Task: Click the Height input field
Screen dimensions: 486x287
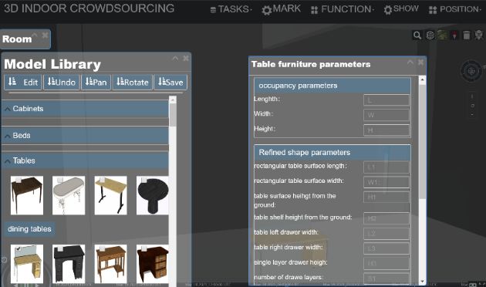Action: [x=386, y=130]
